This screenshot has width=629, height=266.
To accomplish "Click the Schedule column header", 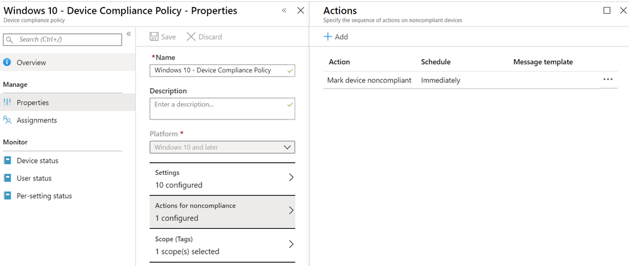I will click(436, 62).
